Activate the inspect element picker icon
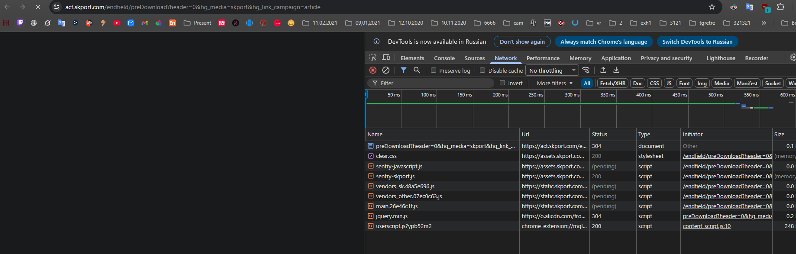This screenshot has width=796, height=254. (373, 58)
